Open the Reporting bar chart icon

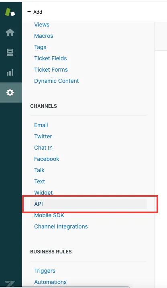click(10, 72)
